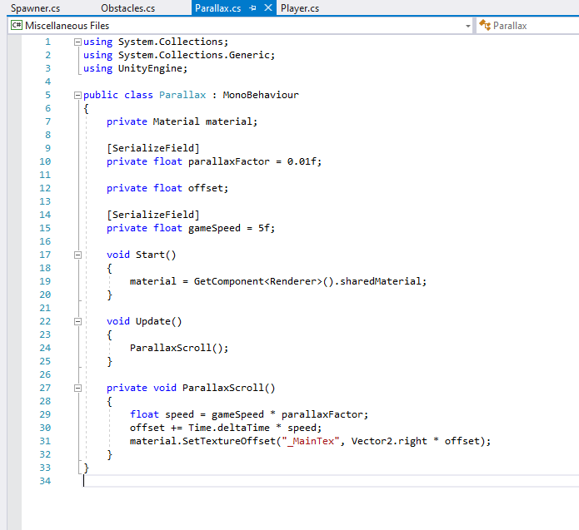Open the Miscellaneous Files project dropdown
Image resolution: width=579 pixels, height=530 pixels.
[x=467, y=26]
